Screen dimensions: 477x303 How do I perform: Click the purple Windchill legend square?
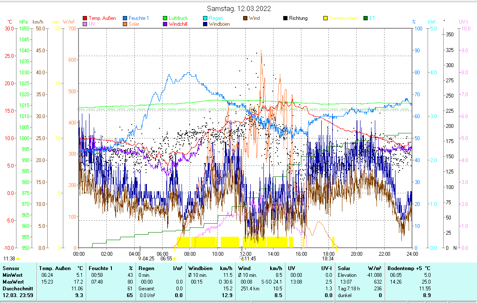click(x=165, y=24)
